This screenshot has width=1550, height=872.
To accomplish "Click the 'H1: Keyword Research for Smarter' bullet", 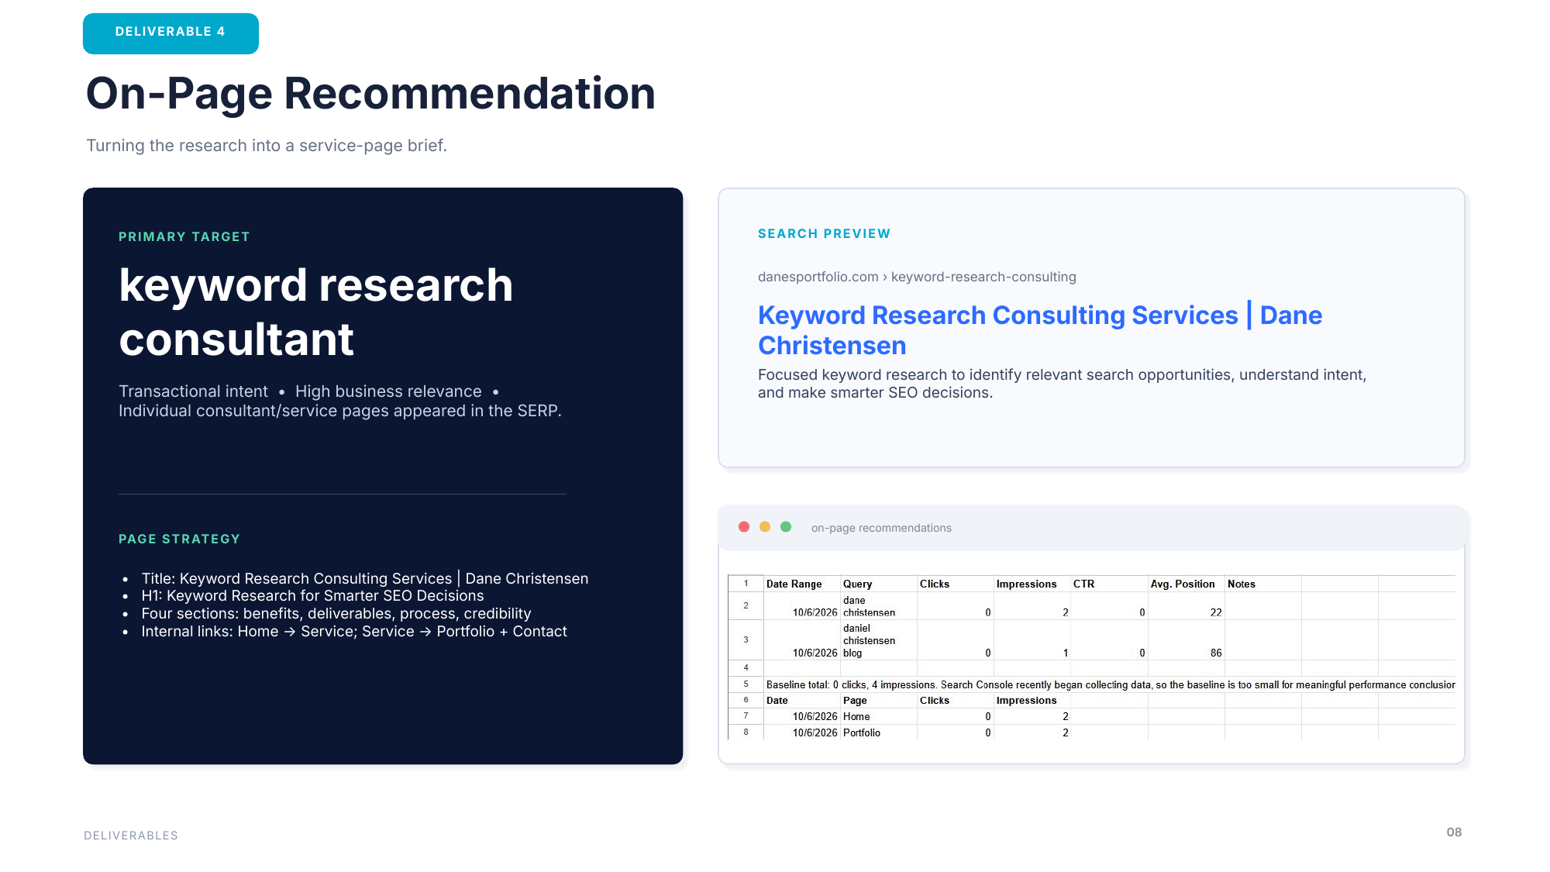I will (312, 595).
